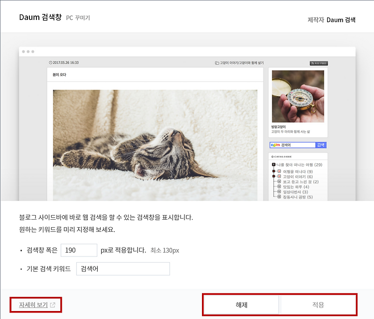The height and width of the screenshot is (319, 374).
Task: Click the 잠돌사니 공방 (5) category
Action: pyautogui.click(x=298, y=197)
